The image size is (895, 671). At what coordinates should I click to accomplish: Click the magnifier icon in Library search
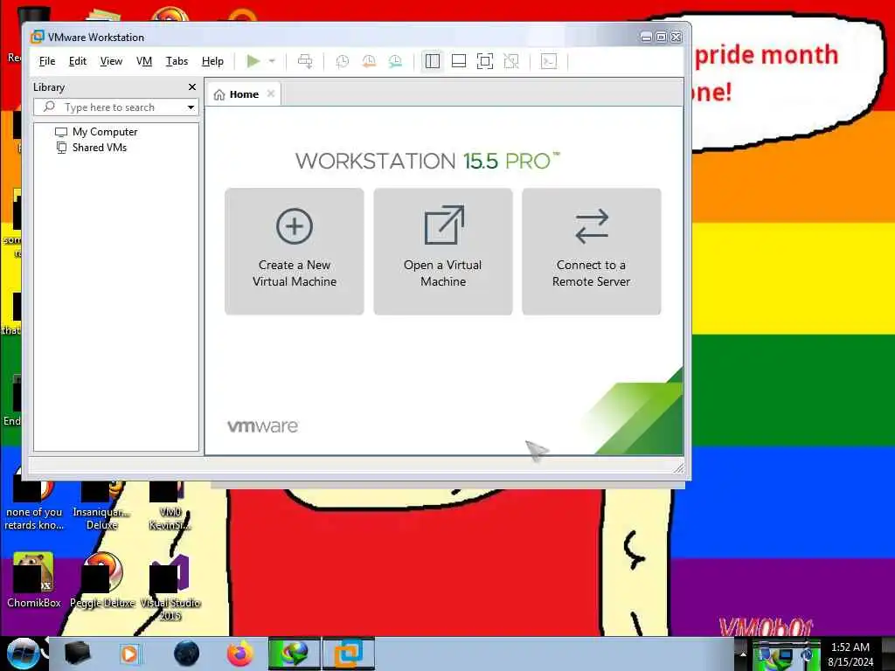tap(49, 107)
